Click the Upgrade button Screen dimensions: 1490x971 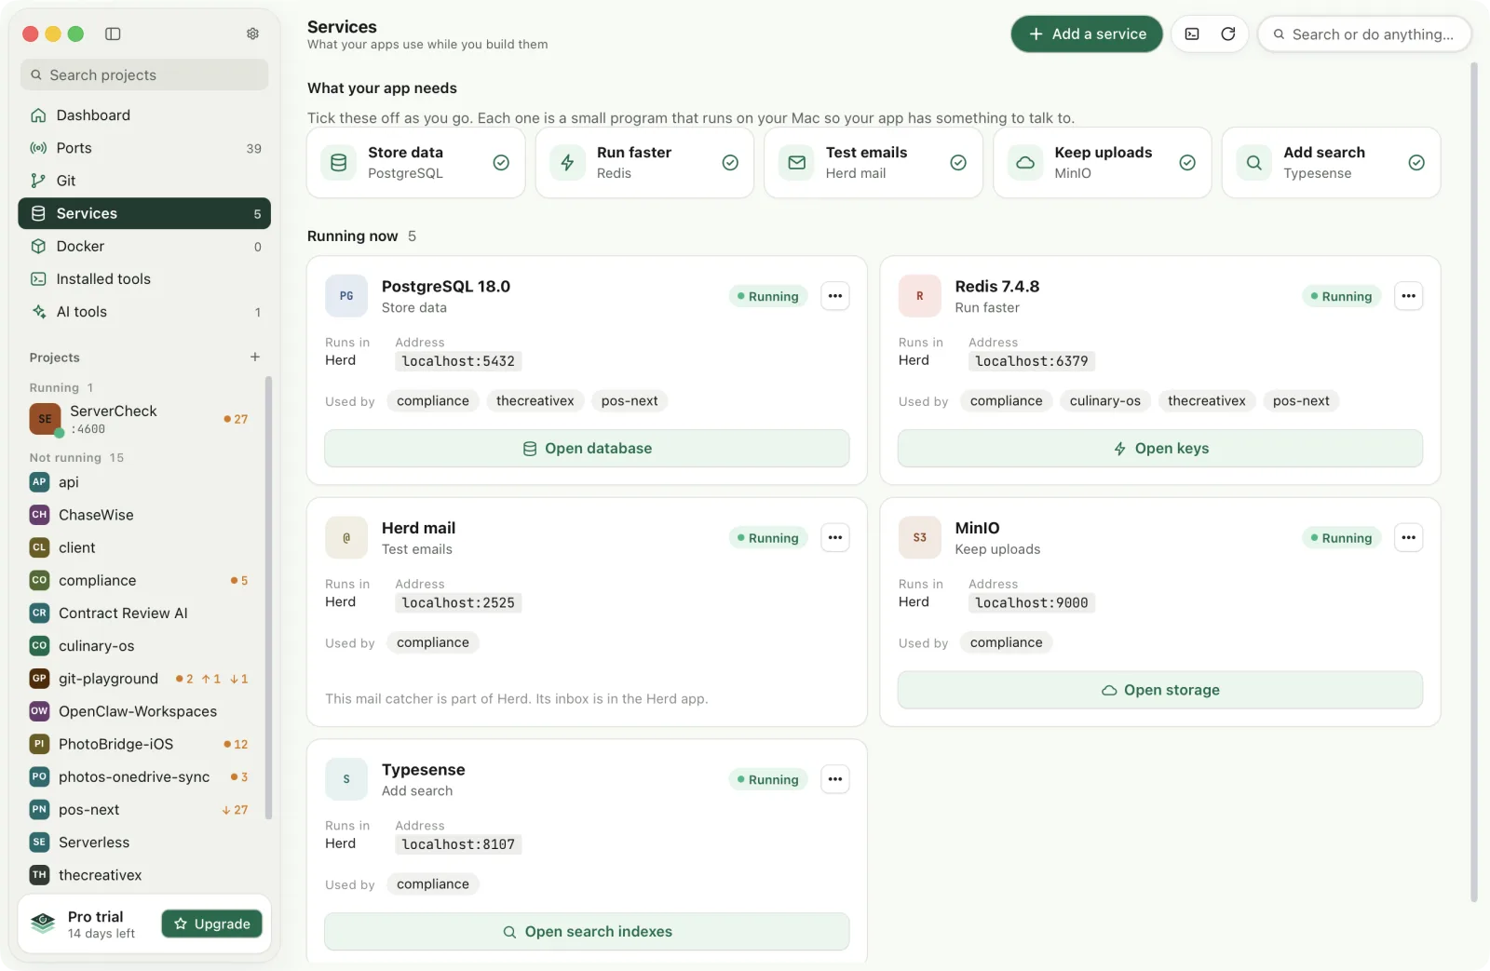click(x=212, y=924)
